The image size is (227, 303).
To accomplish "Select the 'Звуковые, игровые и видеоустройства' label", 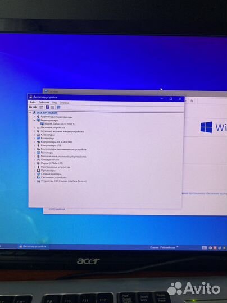I will 62,131.
